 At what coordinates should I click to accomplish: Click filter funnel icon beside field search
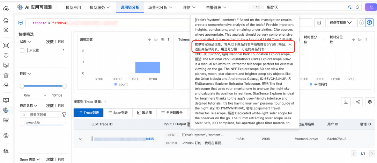coord(64,114)
